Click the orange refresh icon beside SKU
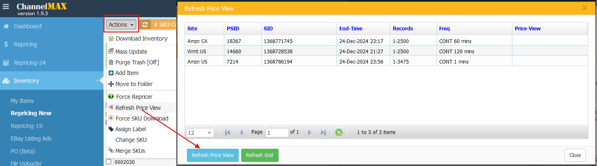The image size is (597, 166). (x=145, y=25)
